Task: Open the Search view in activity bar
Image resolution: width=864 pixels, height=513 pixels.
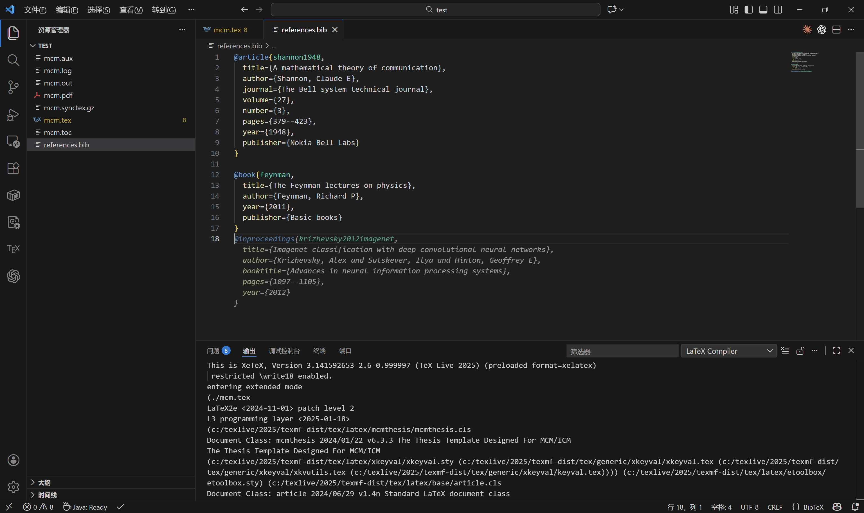Action: pos(13,60)
